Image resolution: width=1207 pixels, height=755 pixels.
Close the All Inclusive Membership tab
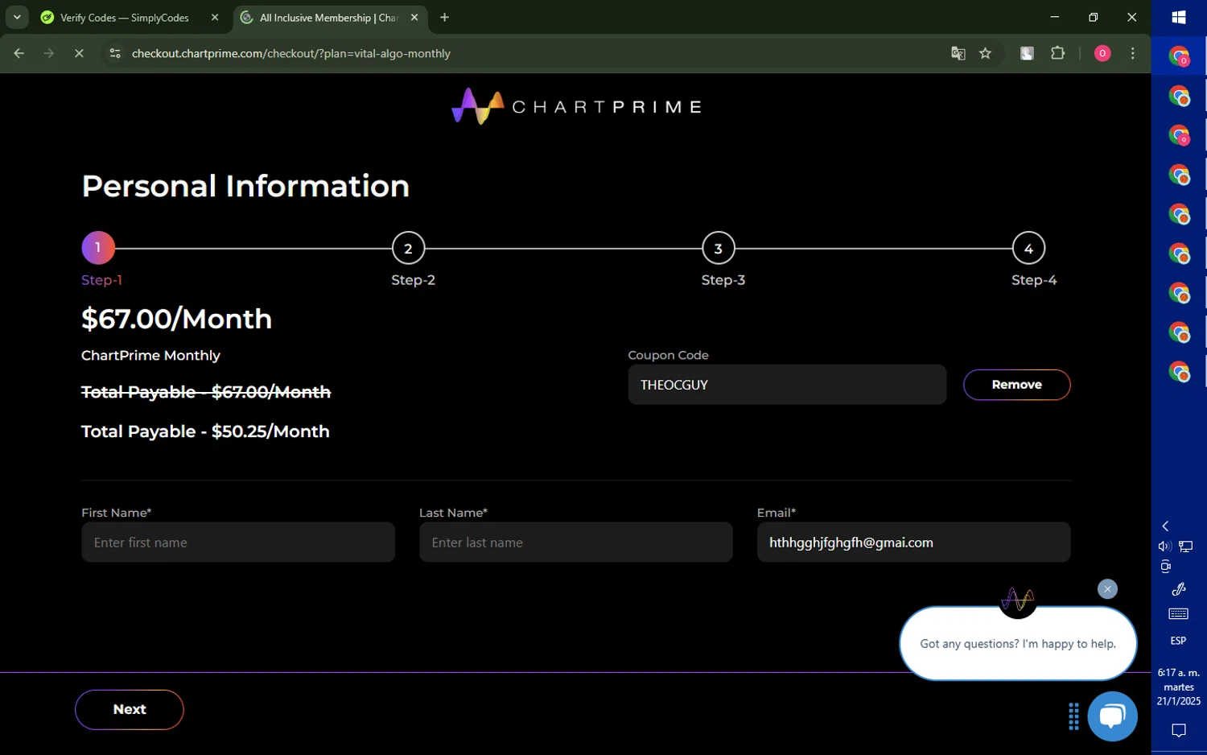click(x=414, y=18)
